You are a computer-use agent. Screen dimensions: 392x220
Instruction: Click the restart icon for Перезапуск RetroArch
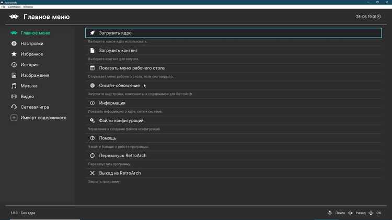(92, 155)
